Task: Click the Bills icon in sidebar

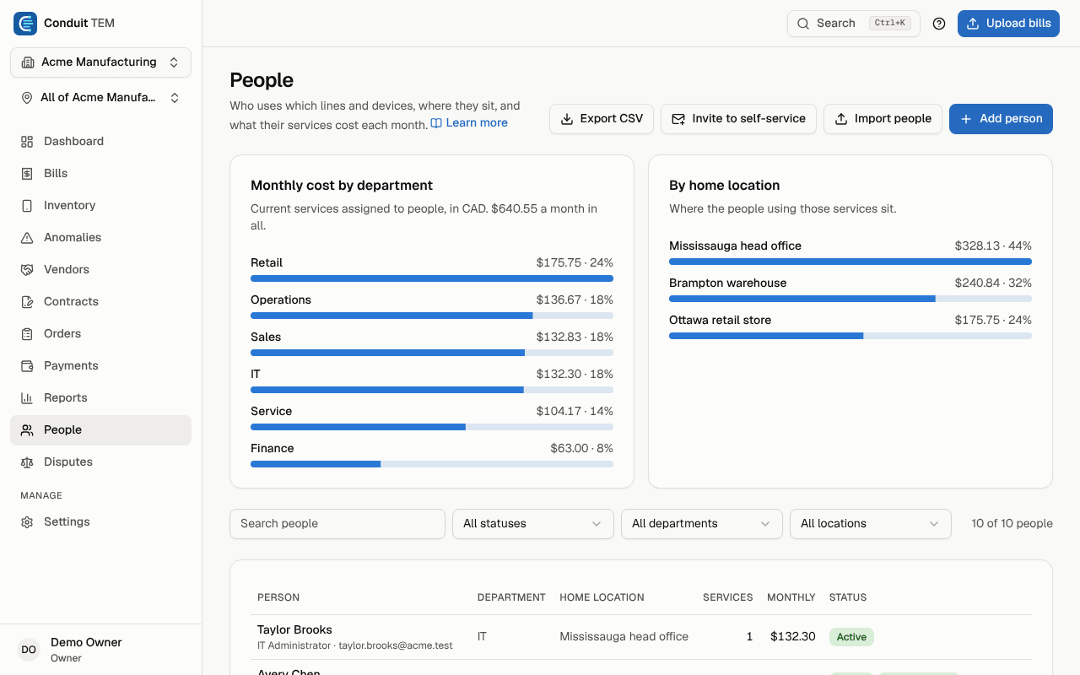Action: pyautogui.click(x=27, y=174)
